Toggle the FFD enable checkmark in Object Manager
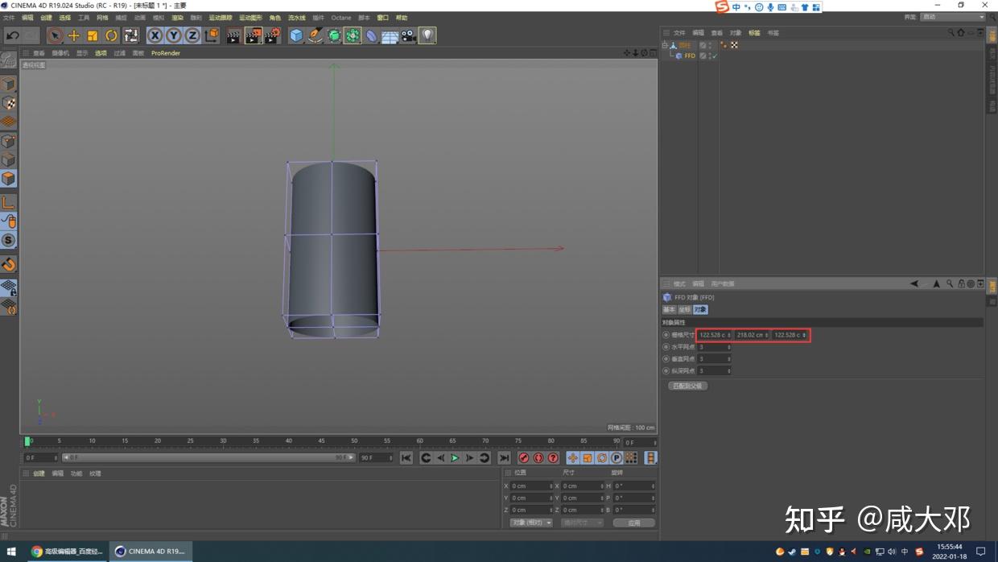Screen dimensions: 998x562 tap(714, 56)
